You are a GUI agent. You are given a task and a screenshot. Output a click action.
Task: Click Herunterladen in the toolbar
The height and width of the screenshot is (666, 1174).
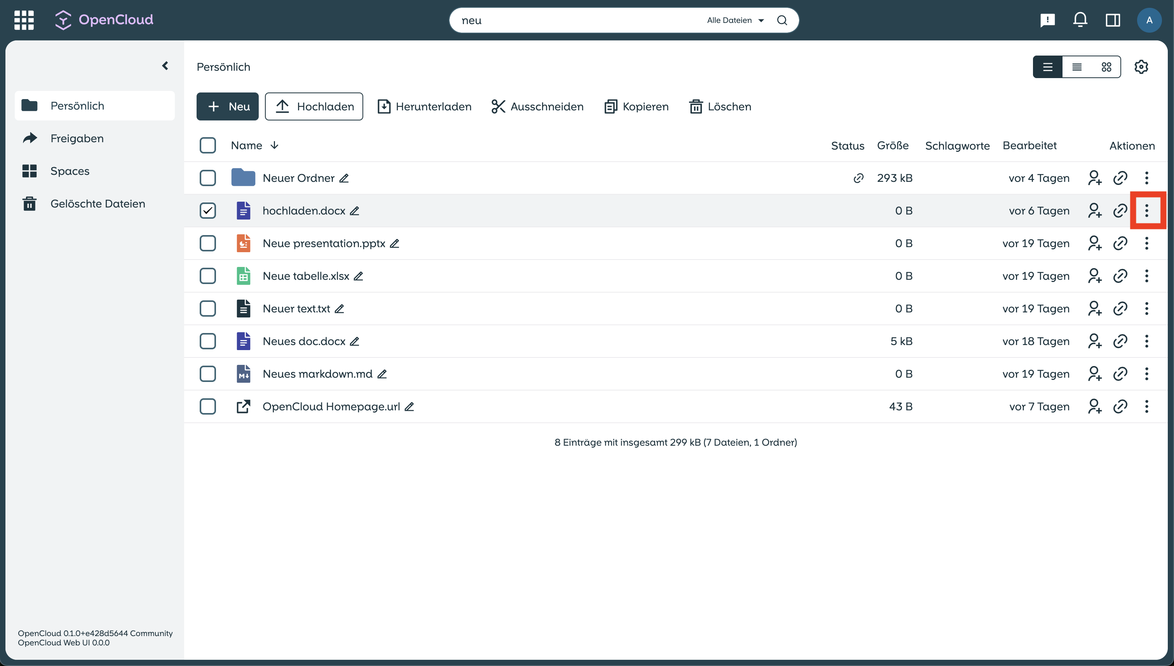(424, 106)
